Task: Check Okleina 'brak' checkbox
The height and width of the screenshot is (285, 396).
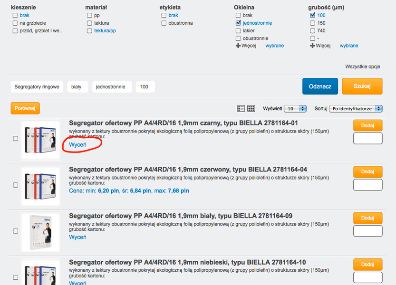Action: point(238,15)
